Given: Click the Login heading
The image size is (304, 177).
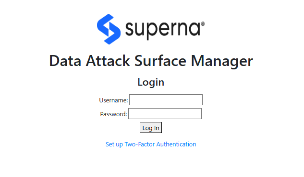Looking at the screenshot, I should coord(151,82).
